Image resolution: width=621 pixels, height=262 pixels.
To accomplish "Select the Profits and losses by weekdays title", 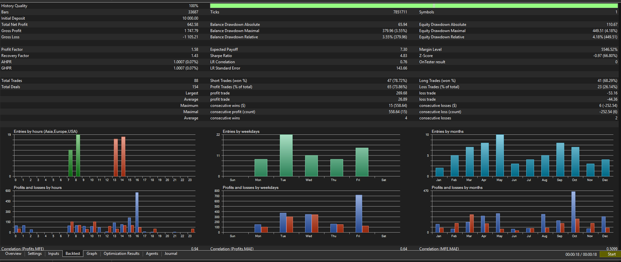I will click(x=251, y=187).
